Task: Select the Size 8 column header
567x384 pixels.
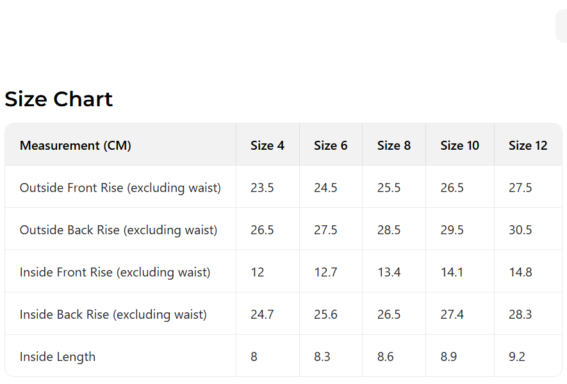Action: coord(394,145)
